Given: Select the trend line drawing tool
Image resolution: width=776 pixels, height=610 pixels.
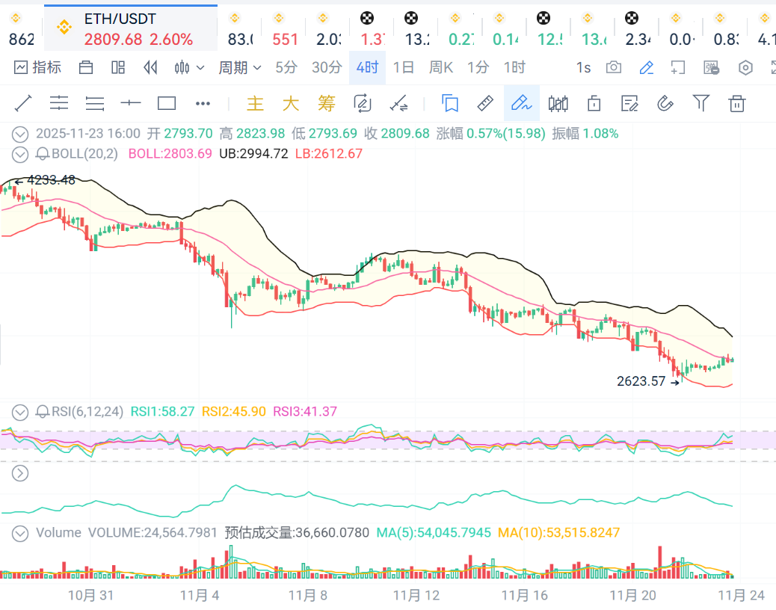Looking at the screenshot, I should click(23, 103).
